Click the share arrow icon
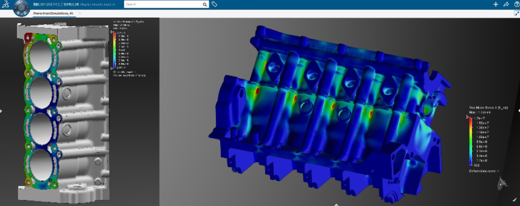Image resolution: width=520 pixels, height=206 pixels. point(506,4)
